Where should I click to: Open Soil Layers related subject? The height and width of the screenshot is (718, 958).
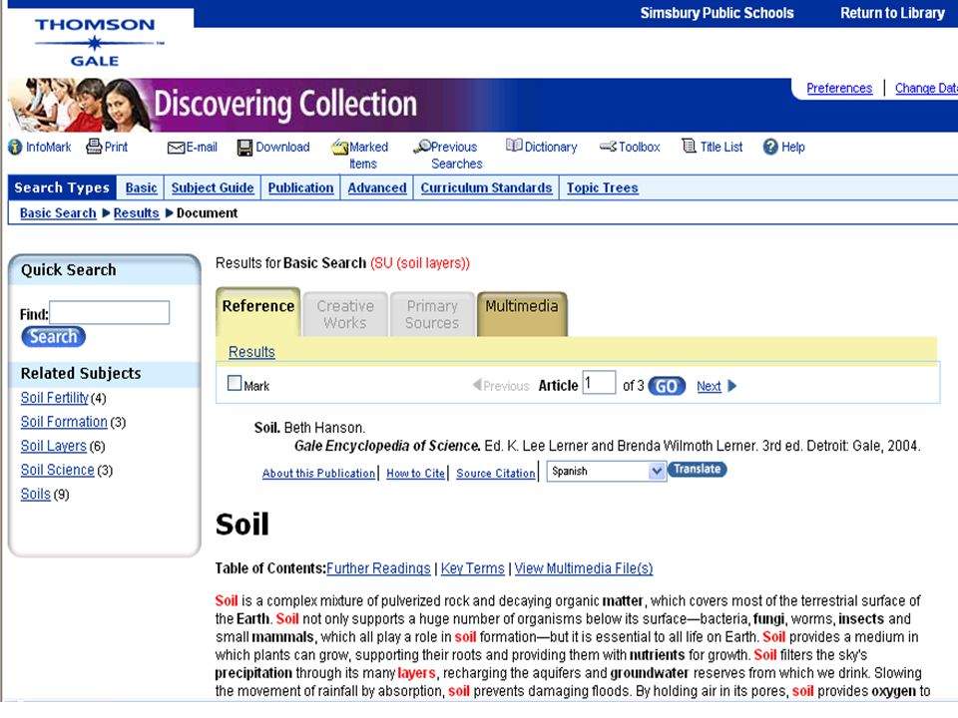[x=54, y=447]
